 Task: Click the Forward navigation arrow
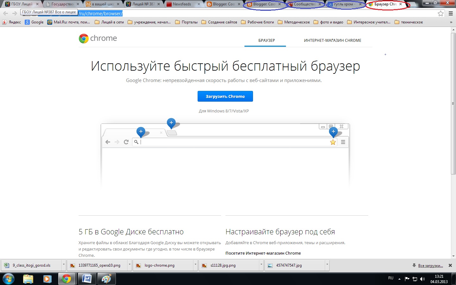tap(15, 13)
